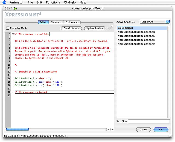Click the 'This is the texteditor' comment line
The width and height of the screenshot is (175, 142).
point(61,41)
